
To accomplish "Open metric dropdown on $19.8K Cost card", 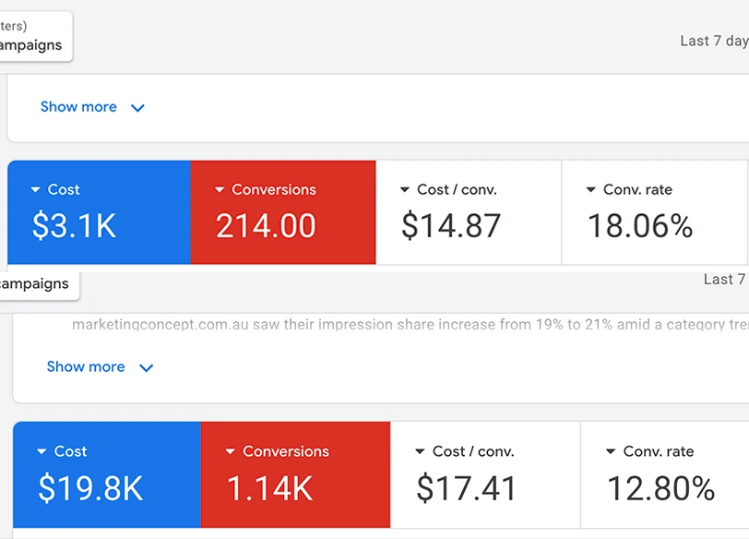I will (x=42, y=451).
